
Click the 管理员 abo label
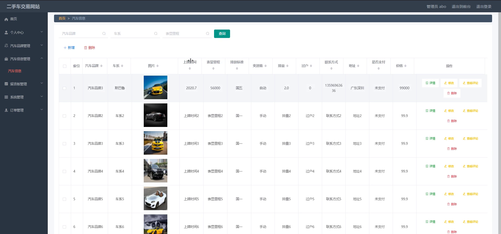(x=436, y=7)
